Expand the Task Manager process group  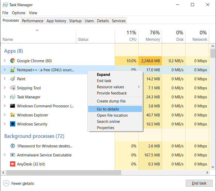5,97
